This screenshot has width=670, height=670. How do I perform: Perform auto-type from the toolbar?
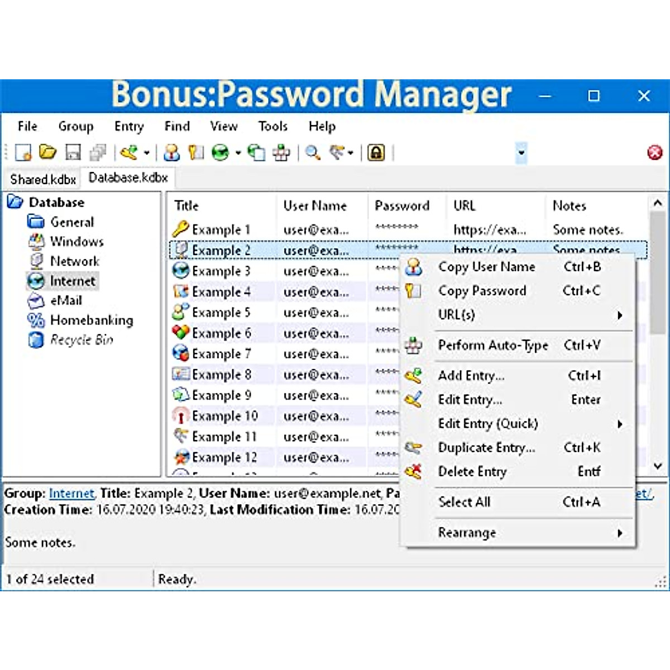click(281, 152)
